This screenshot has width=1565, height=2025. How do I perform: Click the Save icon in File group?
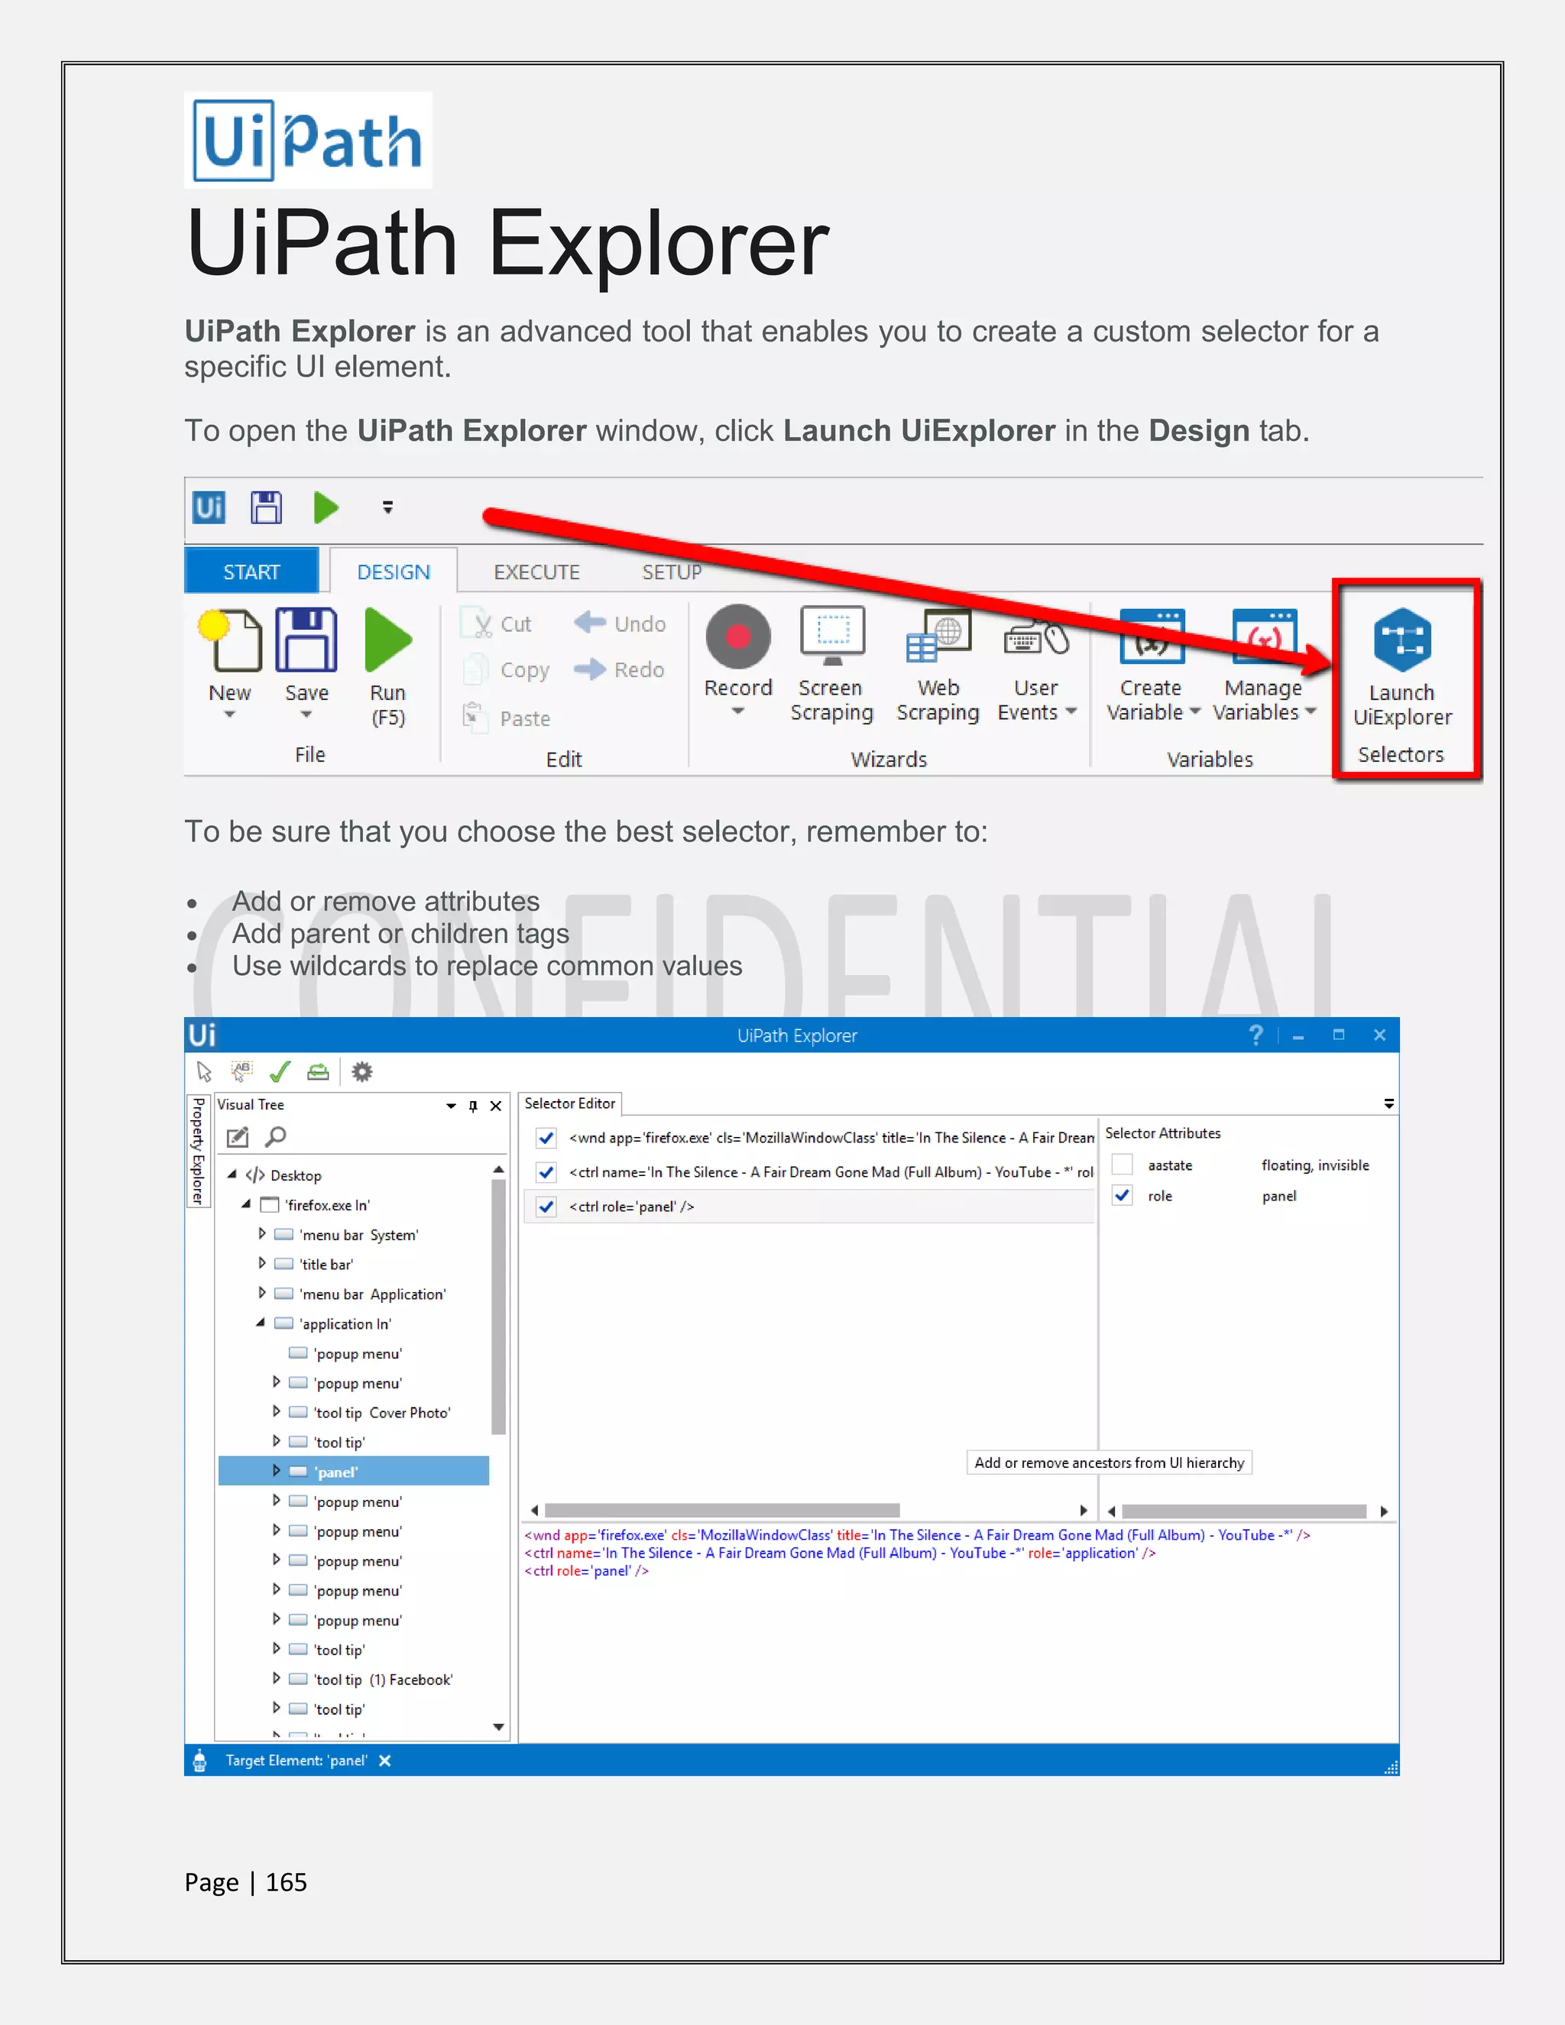click(x=306, y=640)
